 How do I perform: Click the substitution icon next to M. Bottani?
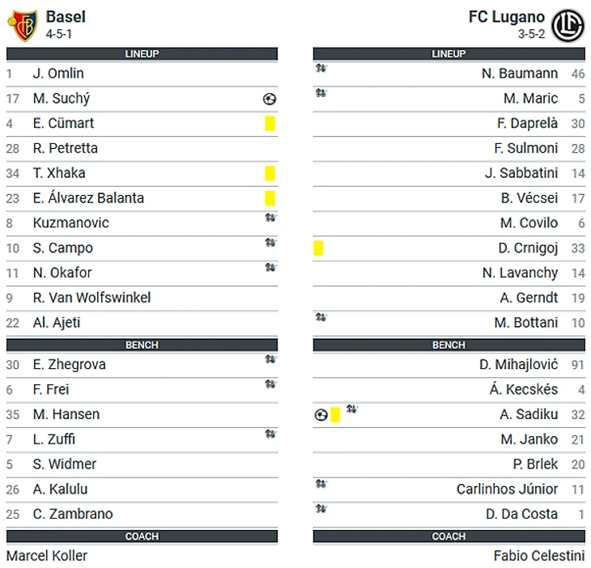tap(321, 317)
